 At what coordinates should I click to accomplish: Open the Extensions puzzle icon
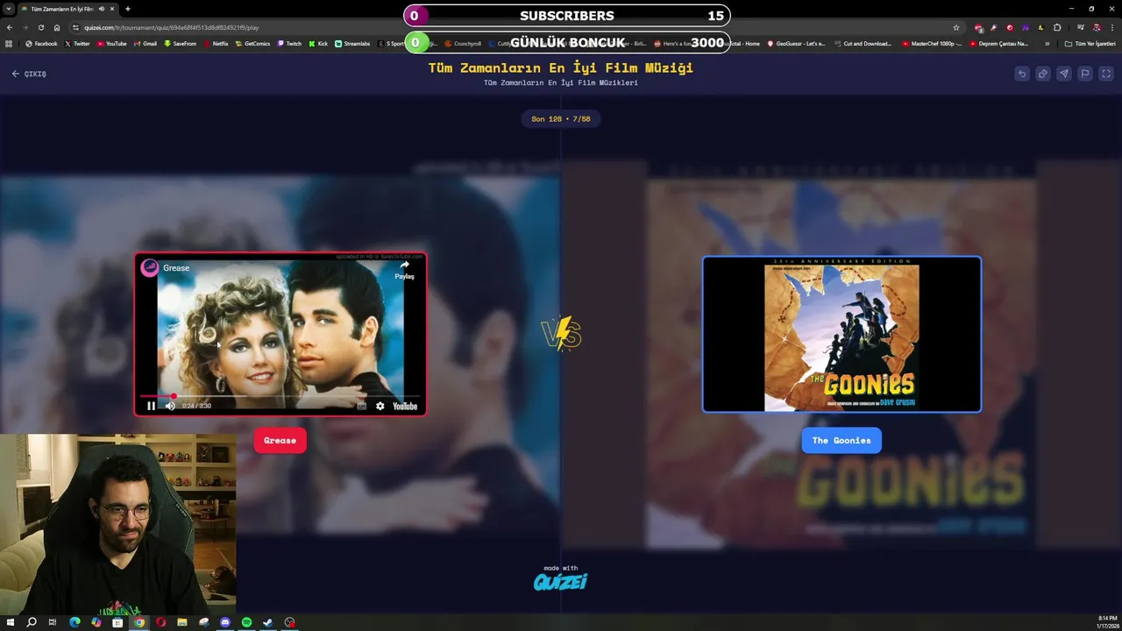tap(1057, 27)
